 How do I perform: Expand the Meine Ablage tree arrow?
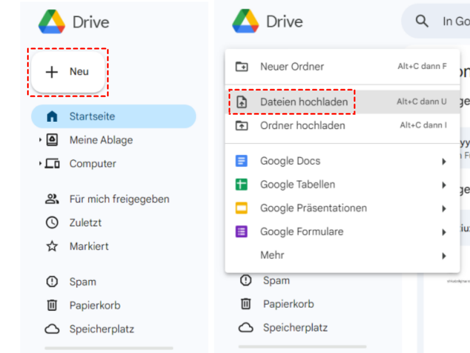[40, 140]
